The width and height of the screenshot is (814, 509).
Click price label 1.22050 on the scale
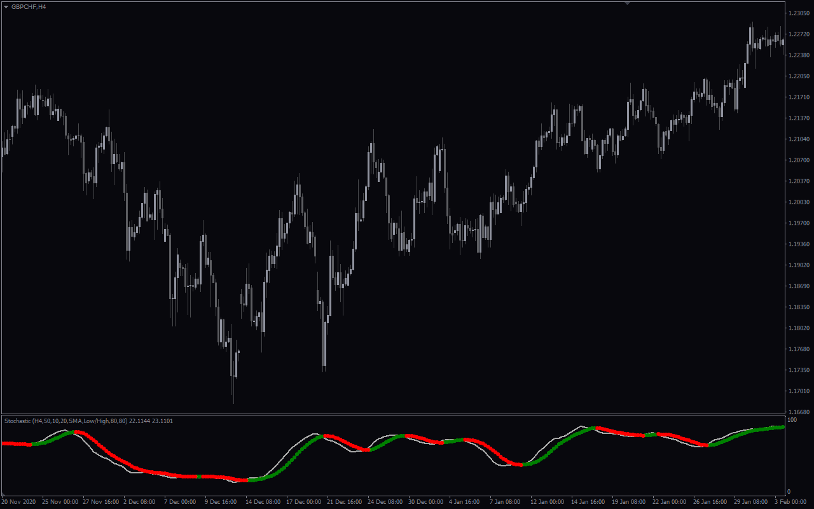click(799, 76)
